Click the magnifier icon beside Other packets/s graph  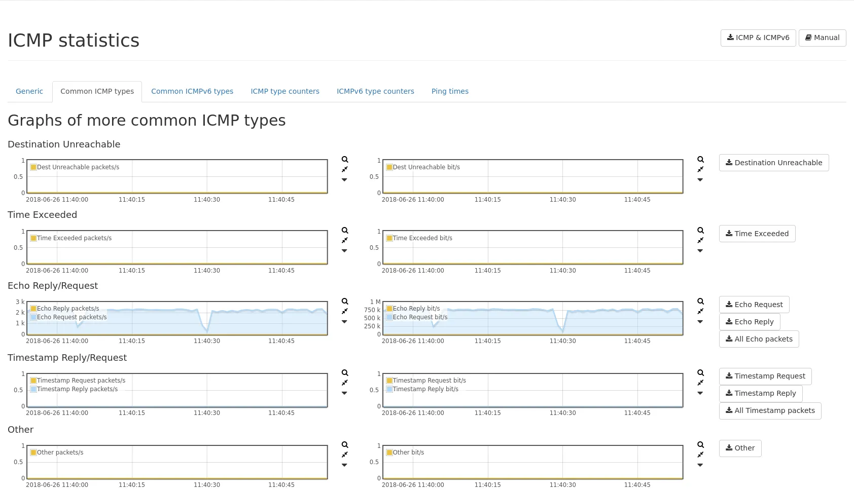345,445
